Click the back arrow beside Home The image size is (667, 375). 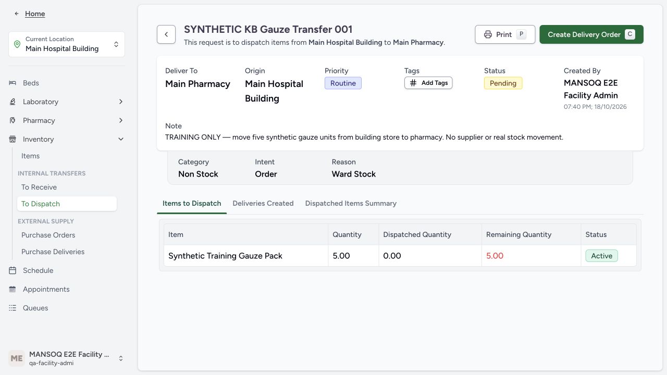[x=17, y=14]
